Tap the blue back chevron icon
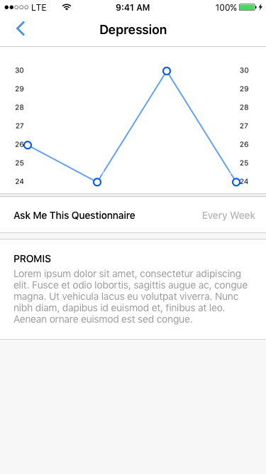The image size is (266, 474). 20,28
